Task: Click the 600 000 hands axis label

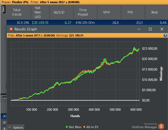Action: 136,109
